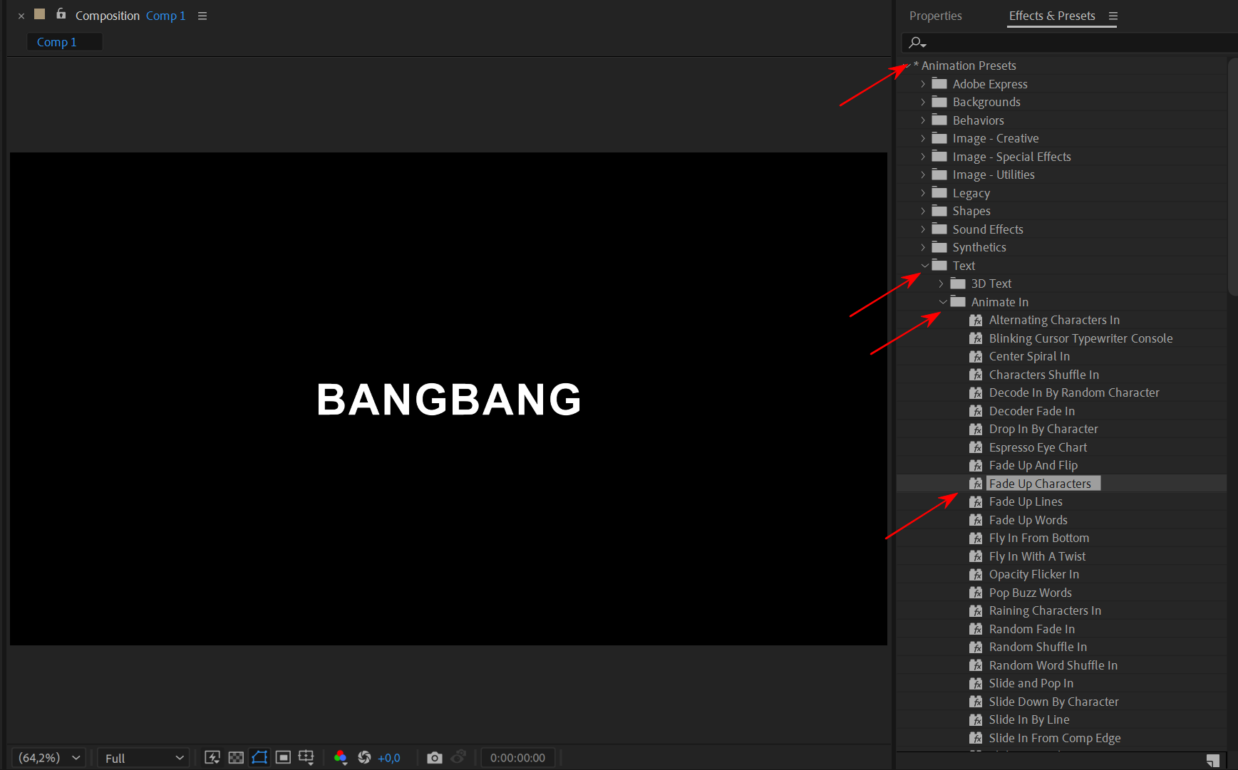Toggle the Composition panel lock
Screen dimensions: 1238x770
(61, 14)
